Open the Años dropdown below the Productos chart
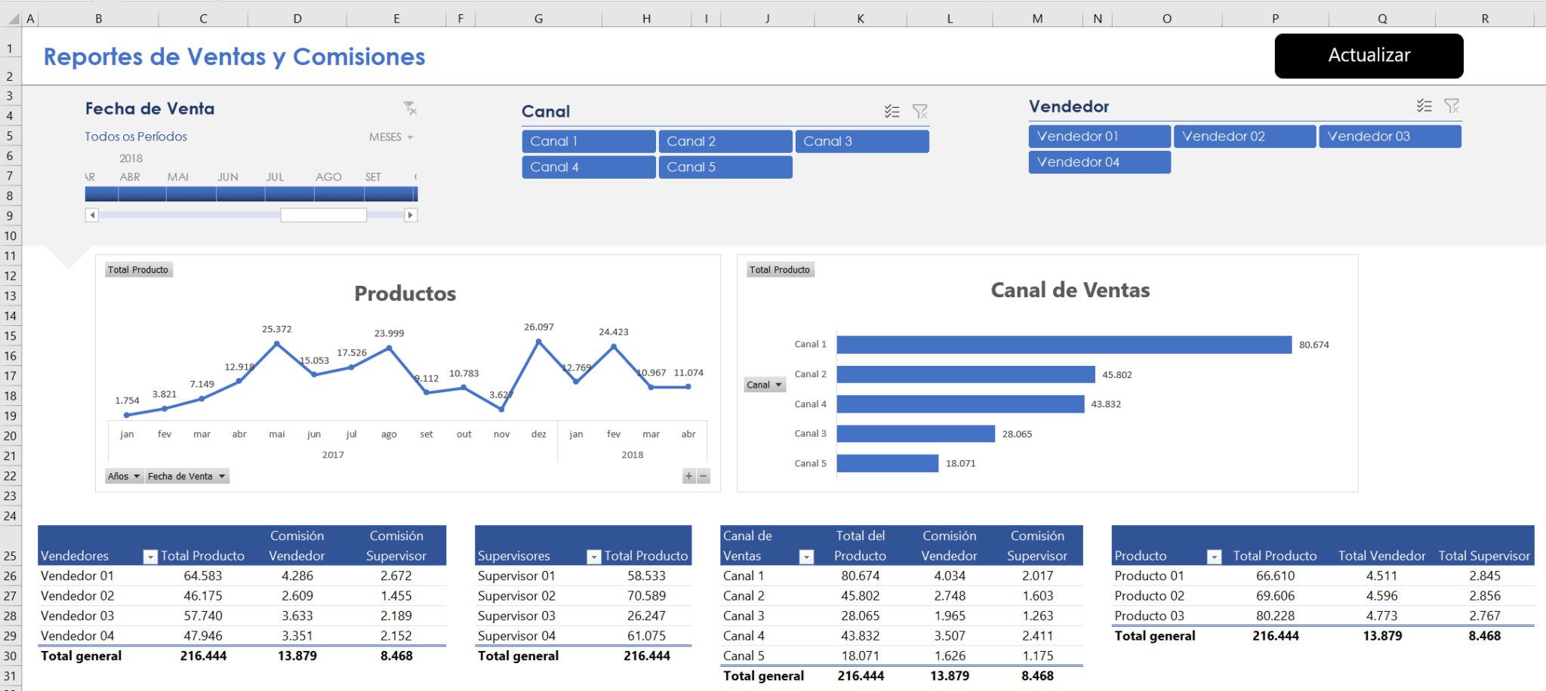The width and height of the screenshot is (1546, 691). pos(124,476)
